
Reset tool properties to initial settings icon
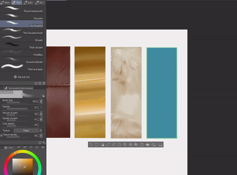coord(40,143)
